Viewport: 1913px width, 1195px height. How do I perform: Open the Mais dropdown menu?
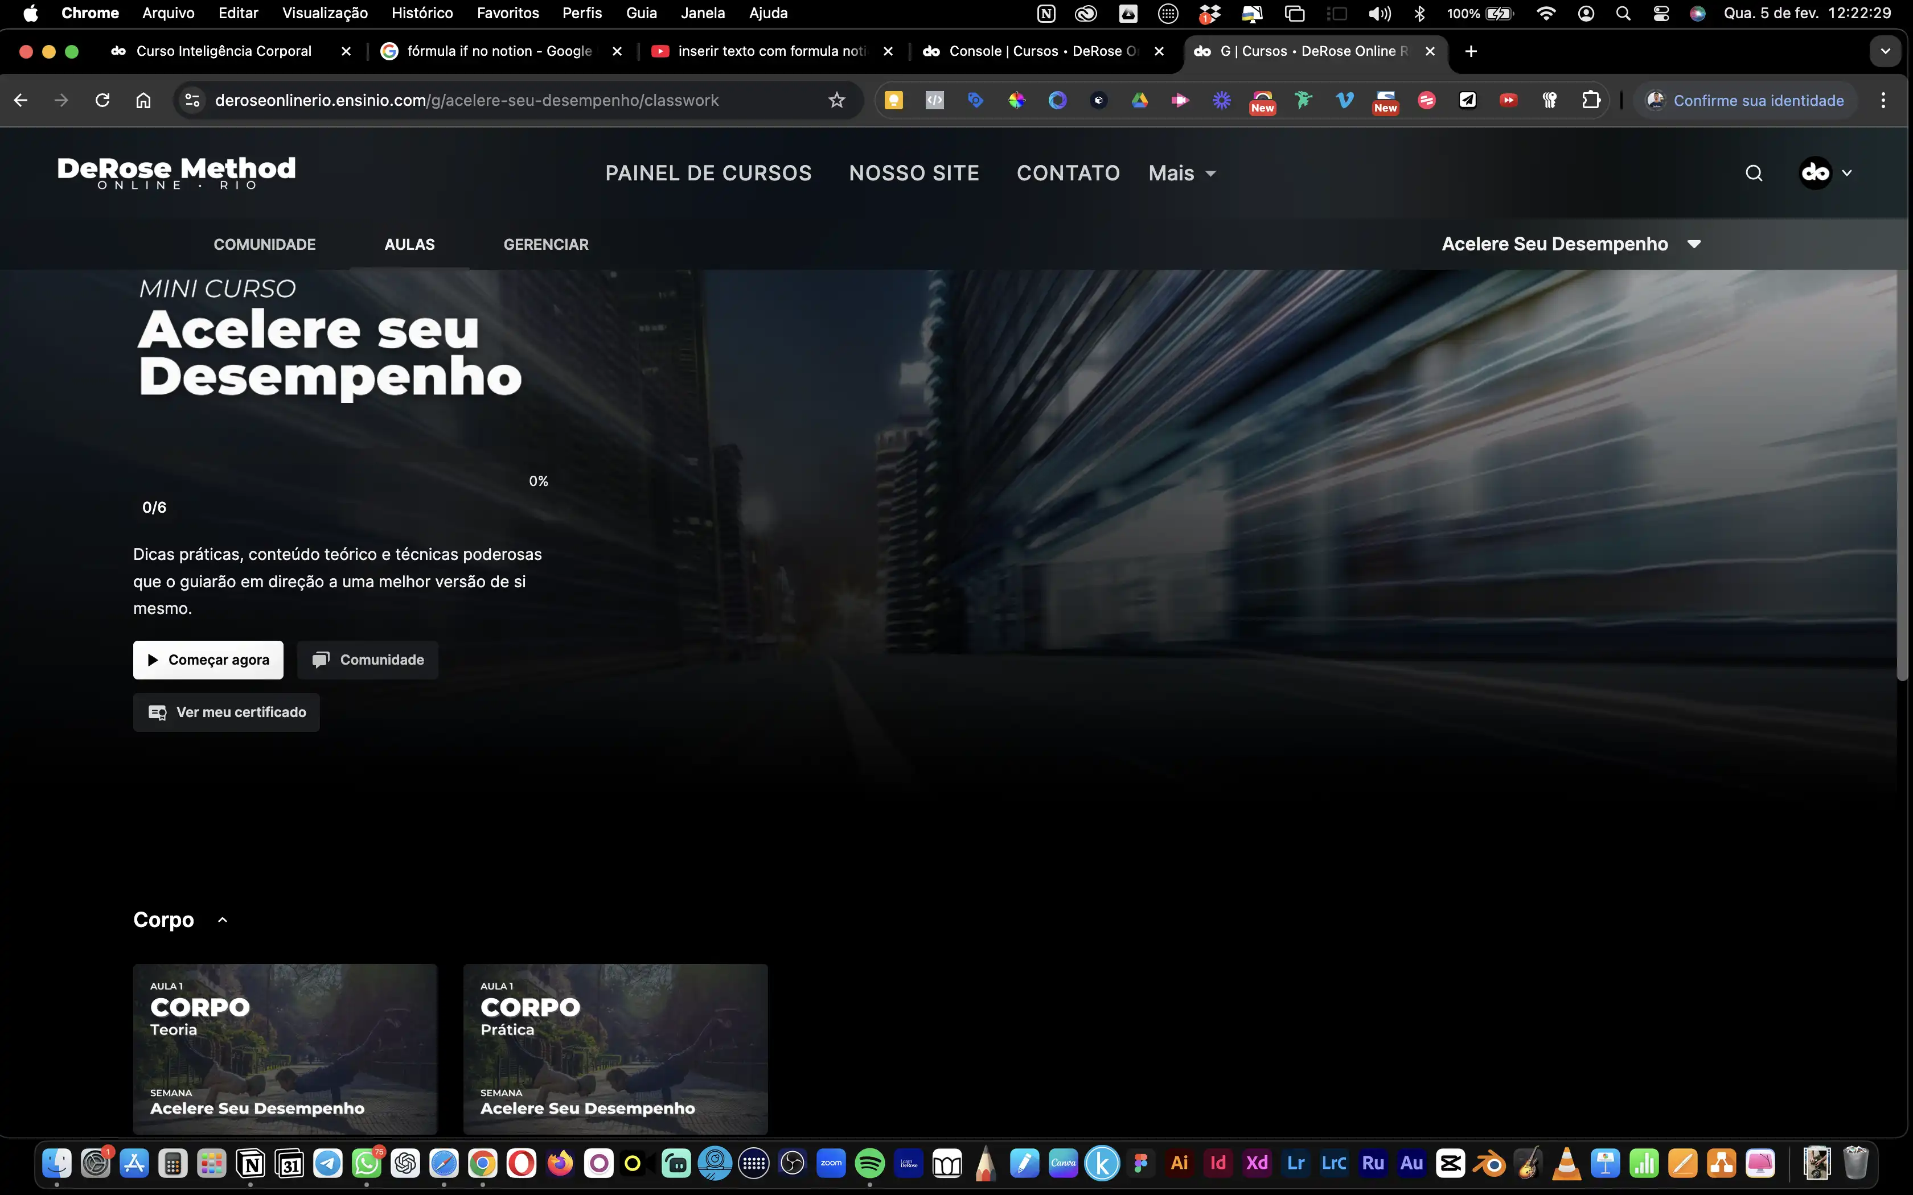point(1182,173)
